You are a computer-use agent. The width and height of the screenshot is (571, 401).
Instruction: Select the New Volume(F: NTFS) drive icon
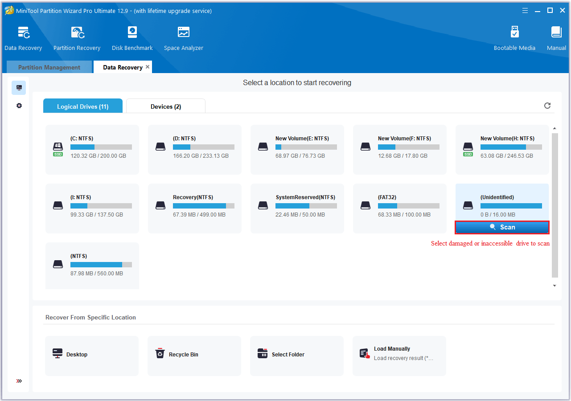366,147
